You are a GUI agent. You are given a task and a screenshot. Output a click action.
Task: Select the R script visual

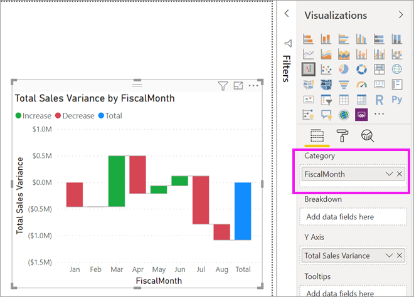pyautogui.click(x=379, y=100)
